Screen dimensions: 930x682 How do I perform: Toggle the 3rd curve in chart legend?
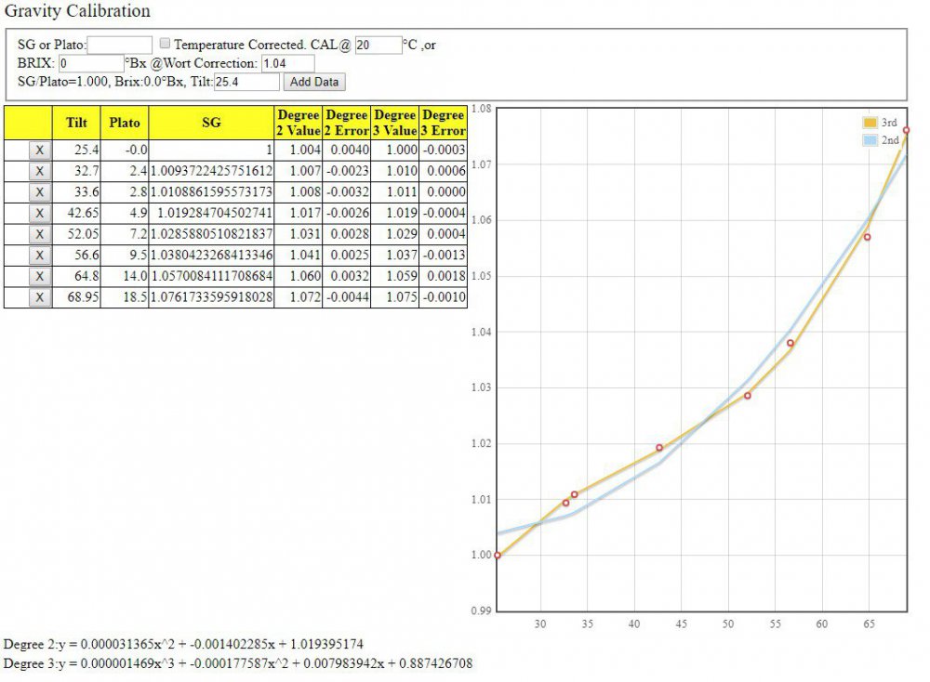pyautogui.click(x=882, y=122)
